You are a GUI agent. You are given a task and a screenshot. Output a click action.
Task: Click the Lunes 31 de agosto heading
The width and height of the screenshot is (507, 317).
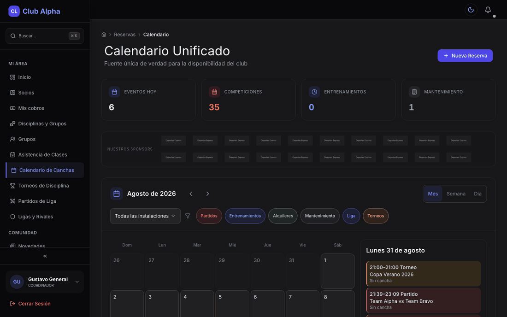point(395,251)
